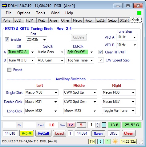Viewport: 146px width, 147px height.
Task: Click the 1.0 SWR value field
Action: [51, 125]
